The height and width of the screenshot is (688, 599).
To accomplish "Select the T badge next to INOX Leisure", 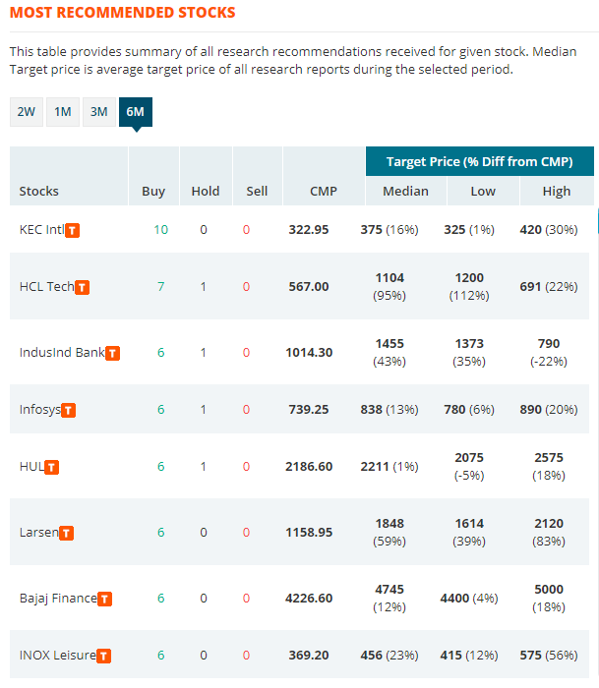I will pos(103,656).
